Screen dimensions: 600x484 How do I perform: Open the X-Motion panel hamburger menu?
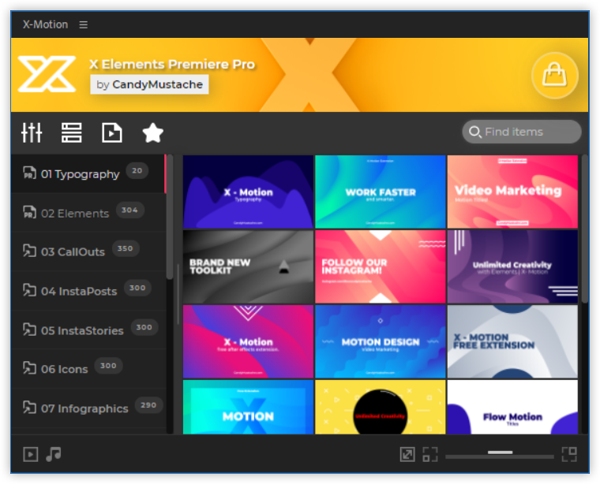coord(84,24)
